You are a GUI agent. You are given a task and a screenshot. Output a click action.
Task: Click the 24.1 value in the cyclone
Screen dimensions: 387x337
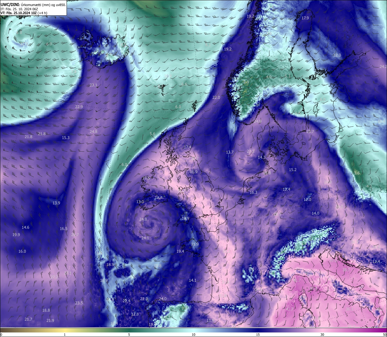(145, 238)
